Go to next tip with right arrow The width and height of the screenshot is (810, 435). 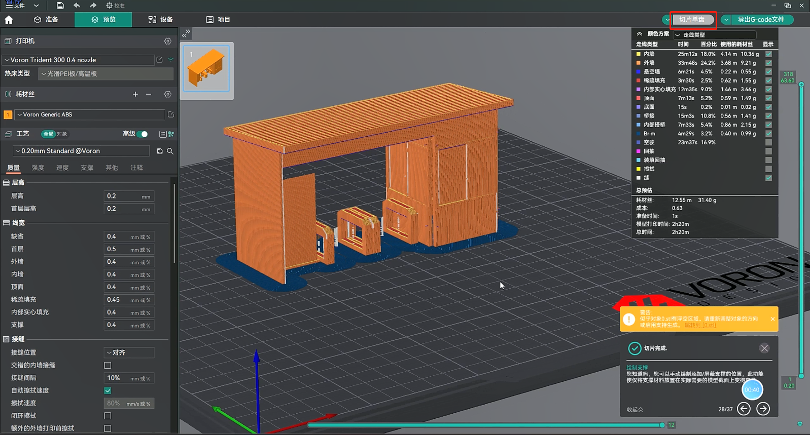[763, 409]
